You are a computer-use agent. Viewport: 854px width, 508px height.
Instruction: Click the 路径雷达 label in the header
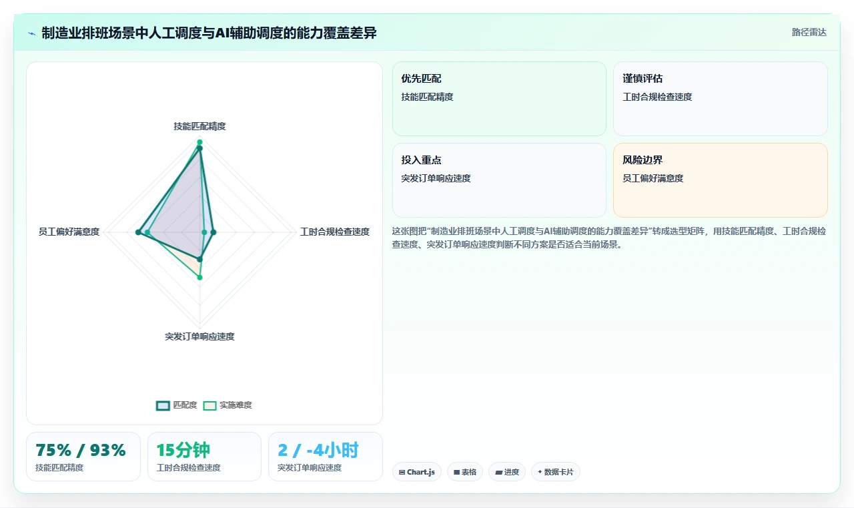click(x=809, y=32)
